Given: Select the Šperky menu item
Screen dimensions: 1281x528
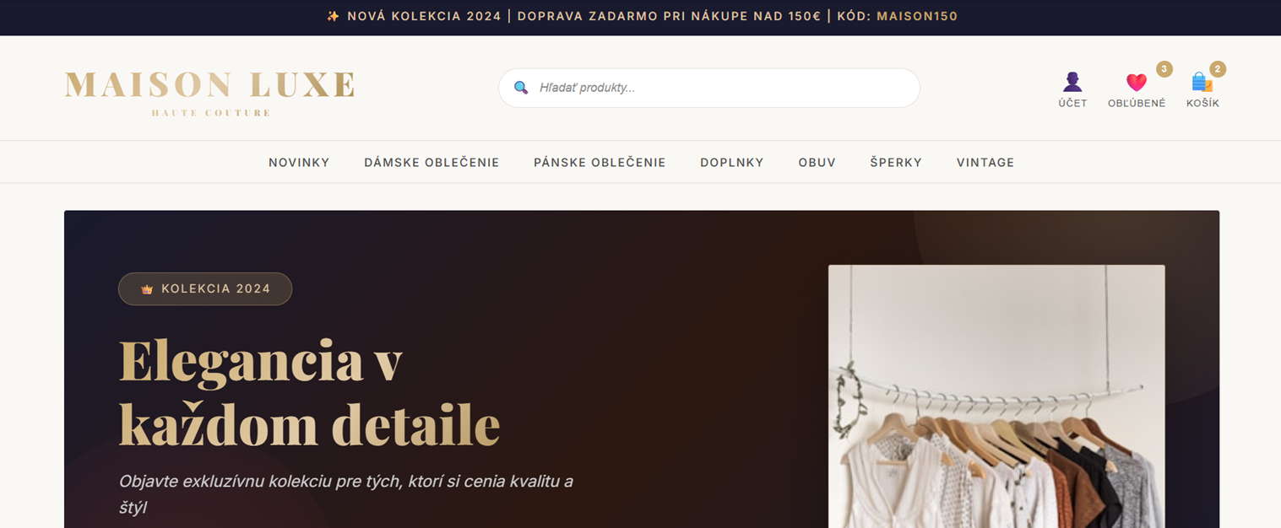Looking at the screenshot, I should click(896, 163).
